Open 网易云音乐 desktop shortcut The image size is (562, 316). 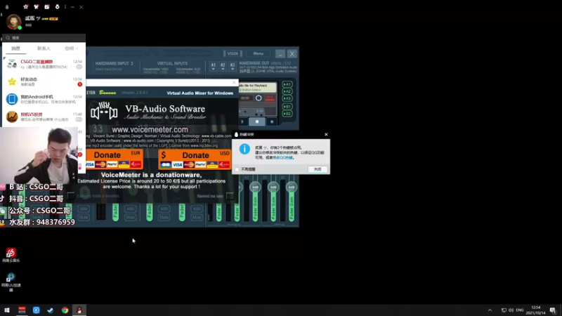(x=11, y=255)
